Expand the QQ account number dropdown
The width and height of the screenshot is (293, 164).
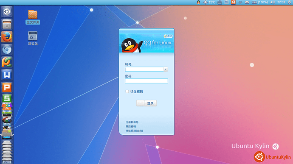tap(166, 69)
